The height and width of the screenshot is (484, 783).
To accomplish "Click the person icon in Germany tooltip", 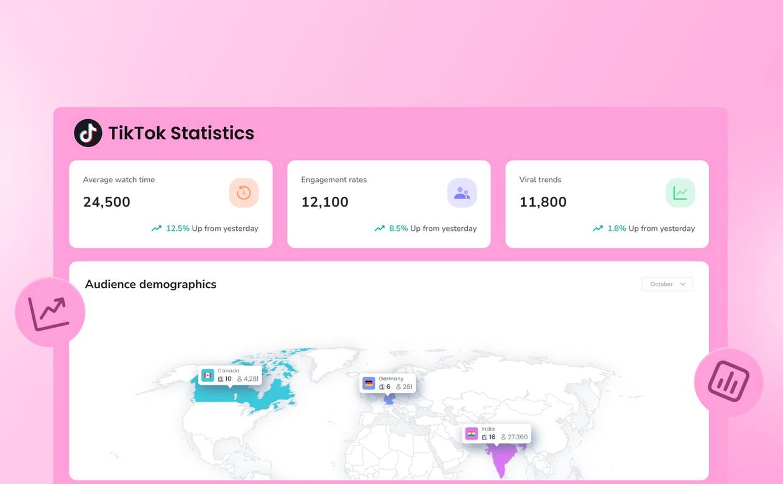I will pyautogui.click(x=399, y=387).
